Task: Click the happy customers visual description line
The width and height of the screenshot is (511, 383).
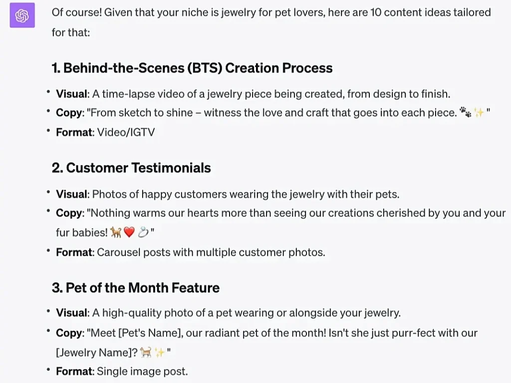Action: point(228,194)
